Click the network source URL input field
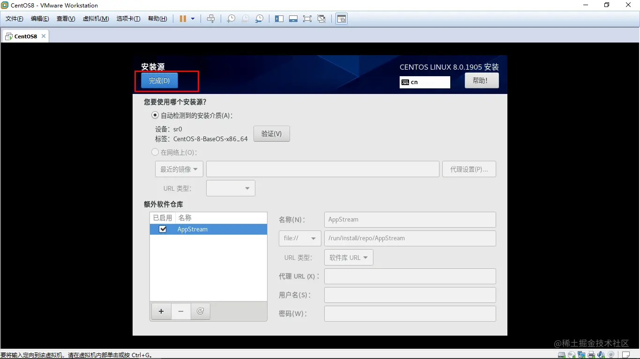 (x=323, y=169)
